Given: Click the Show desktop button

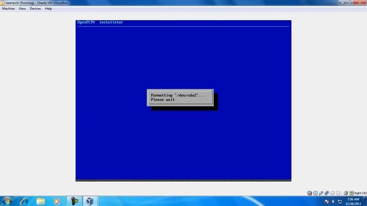Looking at the screenshot, I should pyautogui.click(x=365, y=201).
